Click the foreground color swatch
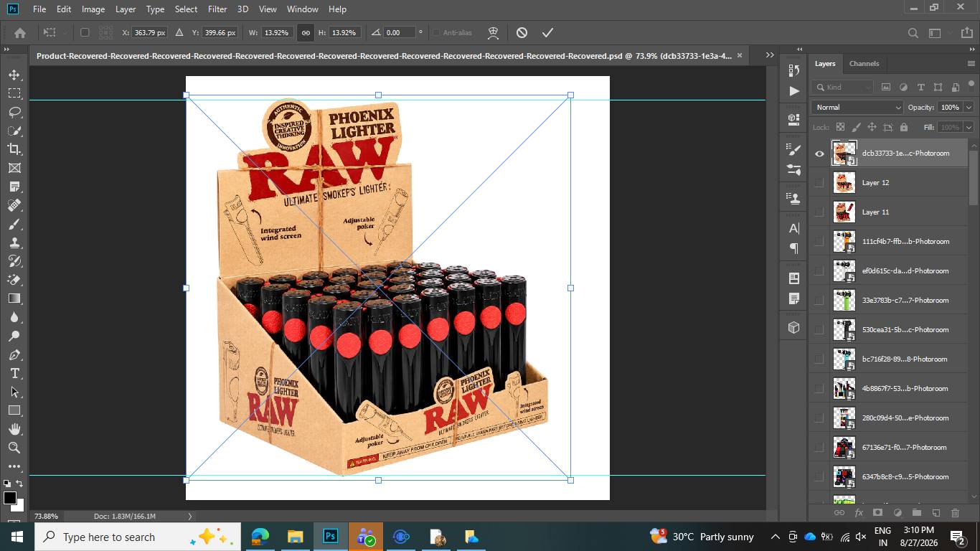The image size is (980, 551). click(x=10, y=498)
